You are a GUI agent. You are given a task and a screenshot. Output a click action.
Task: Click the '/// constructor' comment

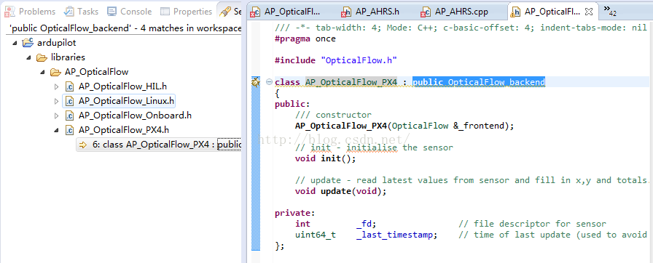[333, 115]
